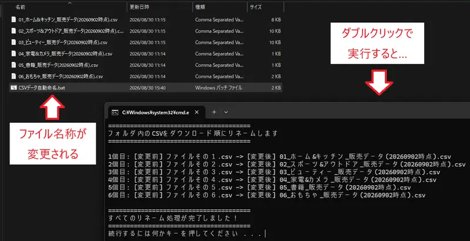
Task: Click terminal line すべてのリネーム処理が完了しました
Action: (173, 218)
